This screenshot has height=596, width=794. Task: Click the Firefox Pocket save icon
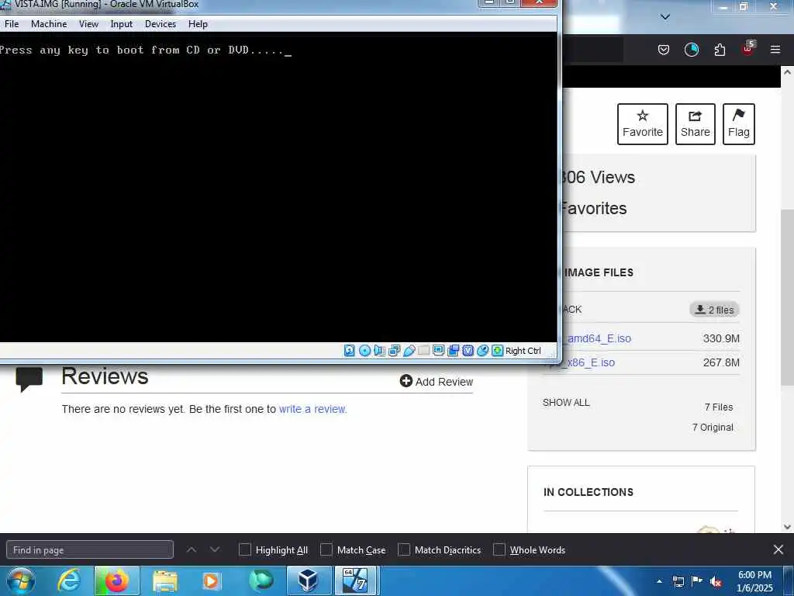click(x=664, y=49)
